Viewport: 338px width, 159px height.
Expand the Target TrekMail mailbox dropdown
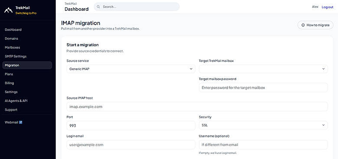[x=263, y=69]
